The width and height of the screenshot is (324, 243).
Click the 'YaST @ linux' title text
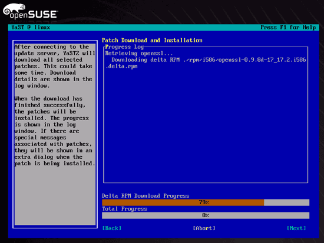[31, 28]
